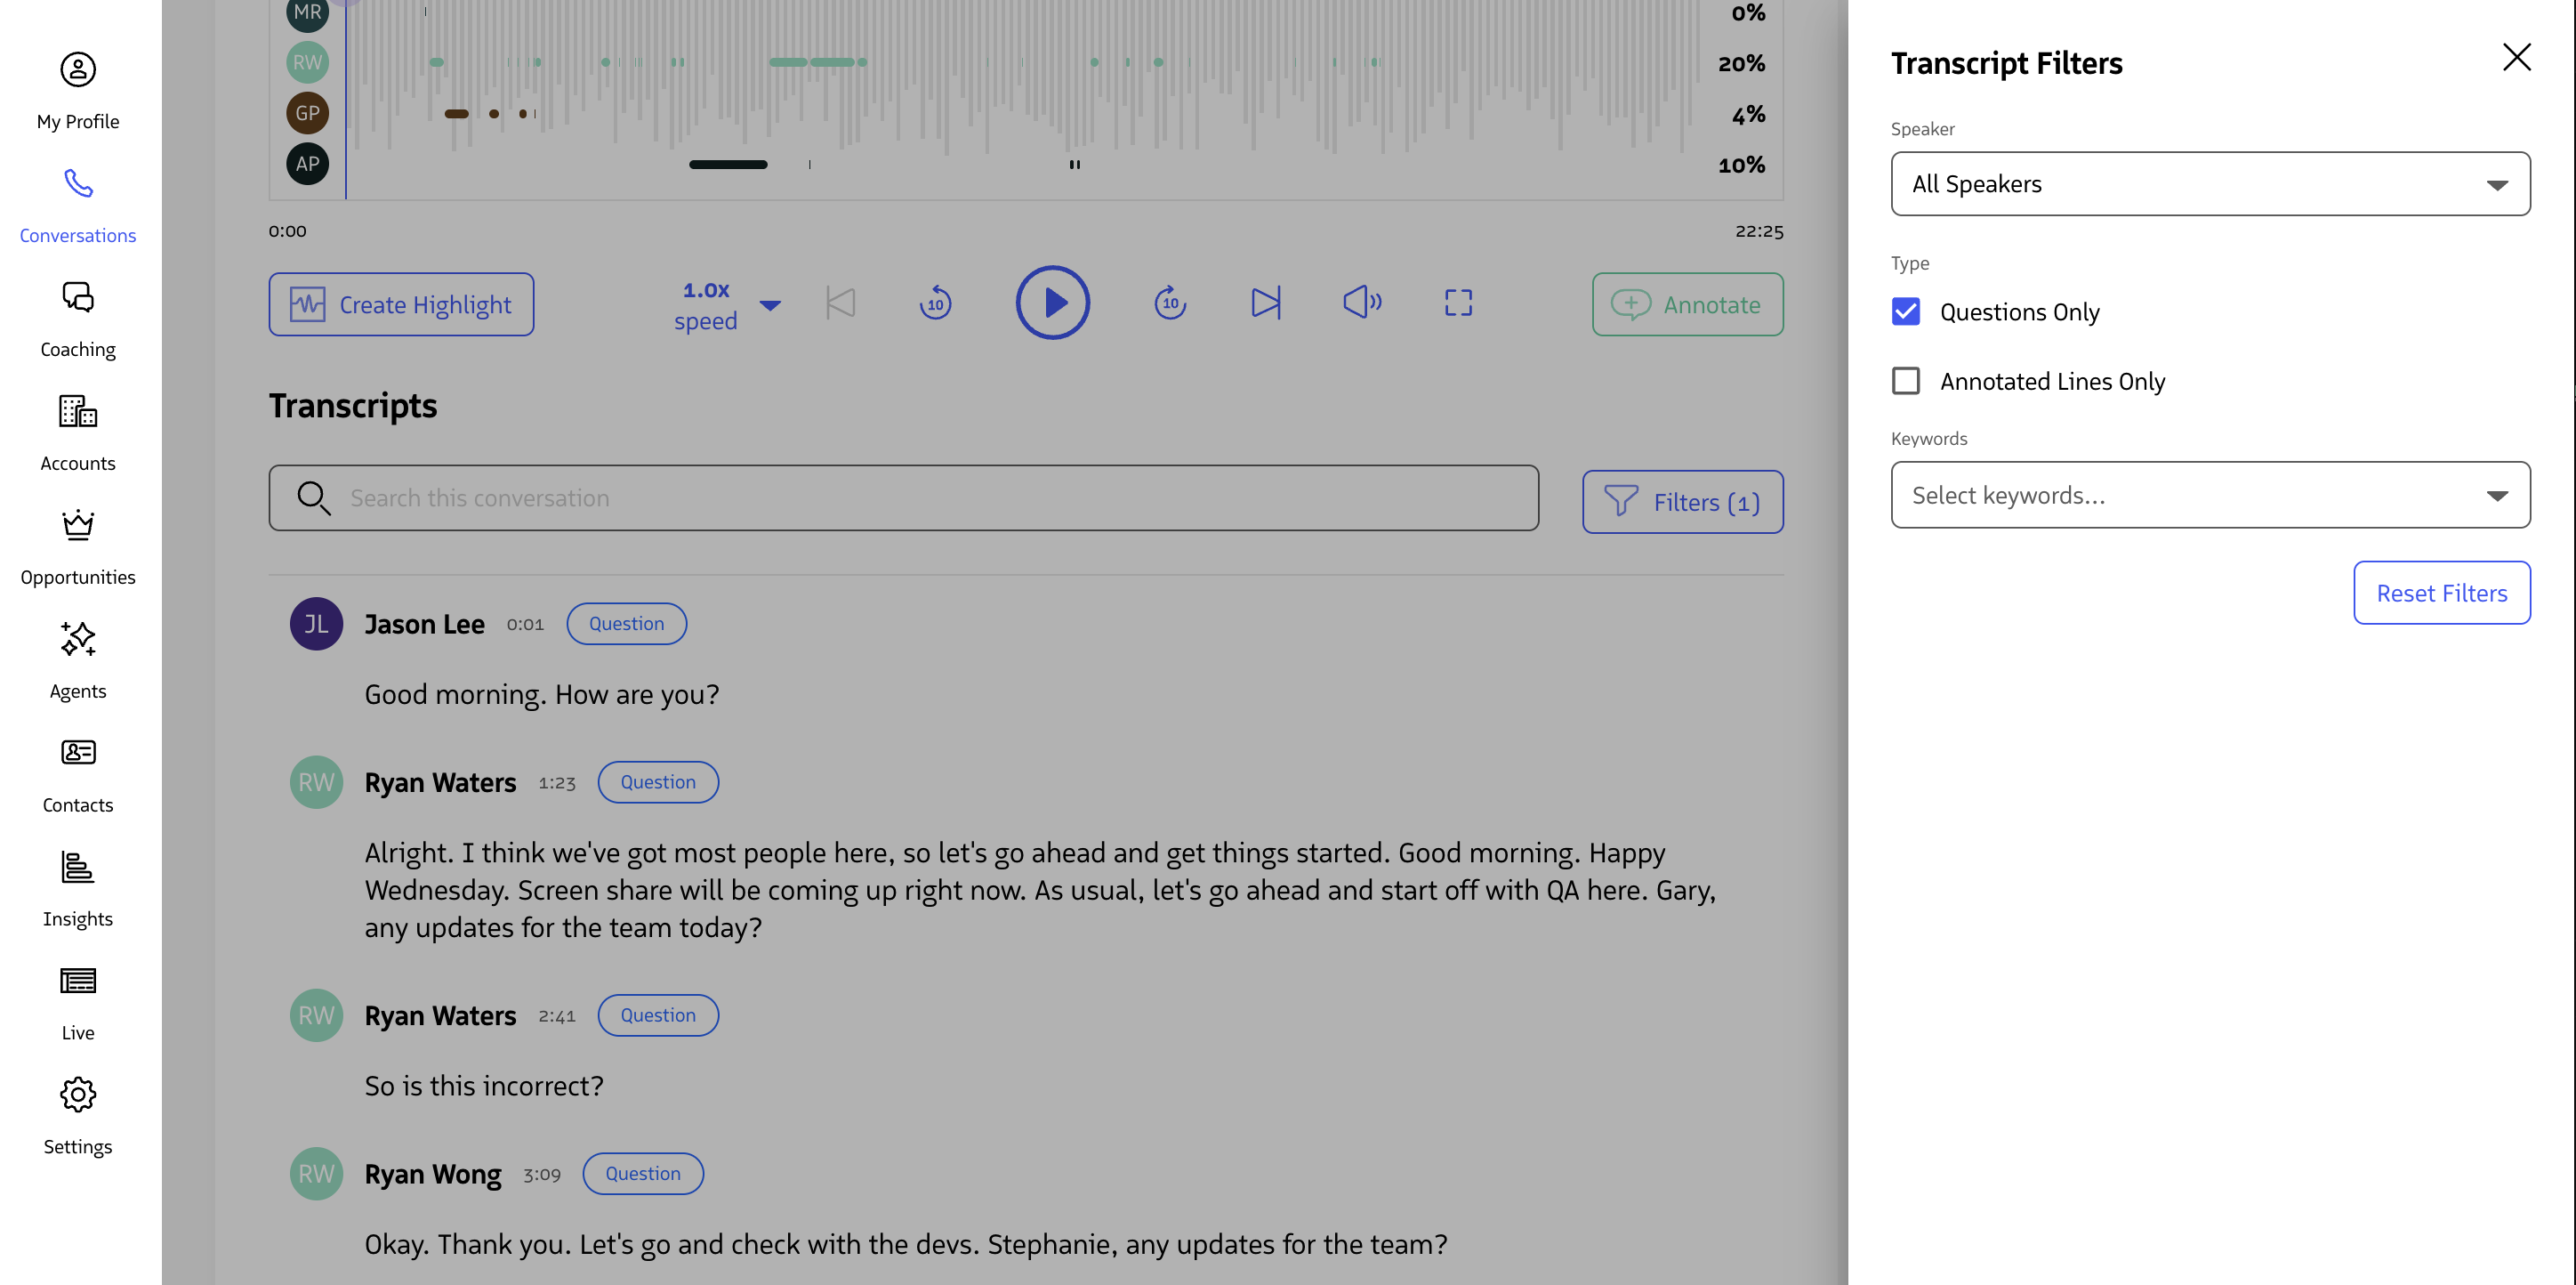Click Question tag at 2:41
Viewport: 2576px width, 1285px height.
point(658,1014)
